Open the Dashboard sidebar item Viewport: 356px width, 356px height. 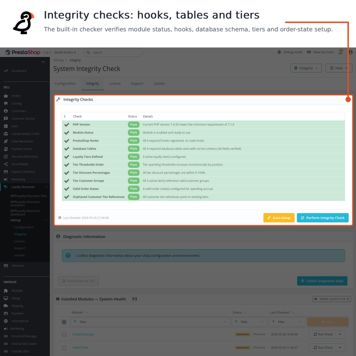19,71
